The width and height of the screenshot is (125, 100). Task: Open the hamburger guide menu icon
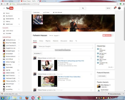(4, 8)
